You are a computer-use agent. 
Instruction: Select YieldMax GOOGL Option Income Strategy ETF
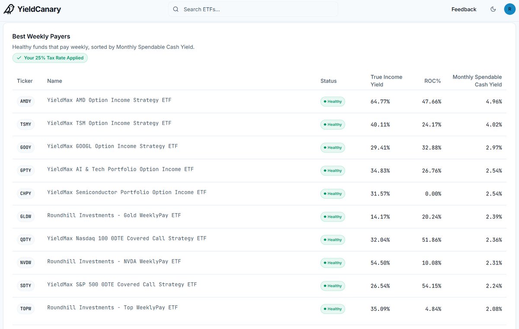(x=112, y=146)
